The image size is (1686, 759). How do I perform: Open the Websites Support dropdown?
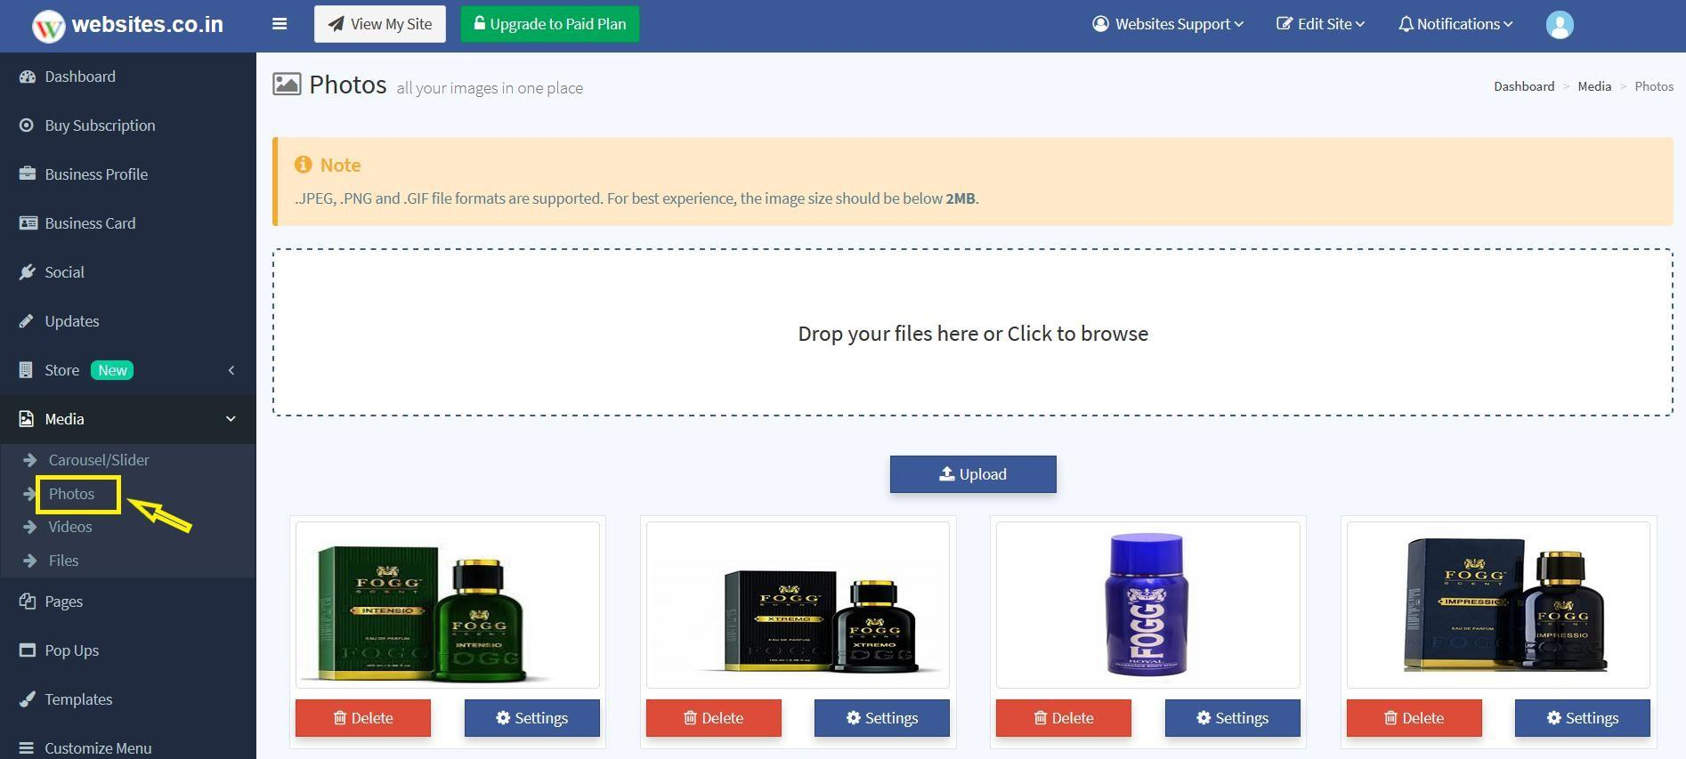pyautogui.click(x=1167, y=24)
